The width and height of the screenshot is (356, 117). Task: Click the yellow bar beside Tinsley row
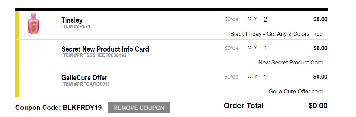[x=17, y=25]
